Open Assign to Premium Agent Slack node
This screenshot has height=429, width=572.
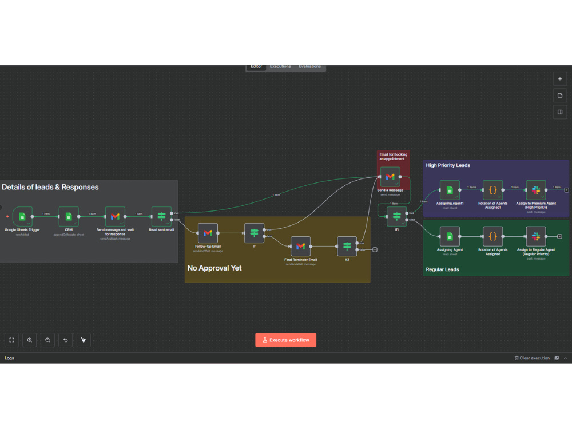[536, 190]
